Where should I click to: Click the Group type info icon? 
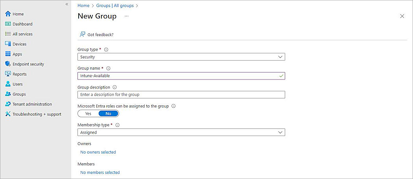coord(106,50)
